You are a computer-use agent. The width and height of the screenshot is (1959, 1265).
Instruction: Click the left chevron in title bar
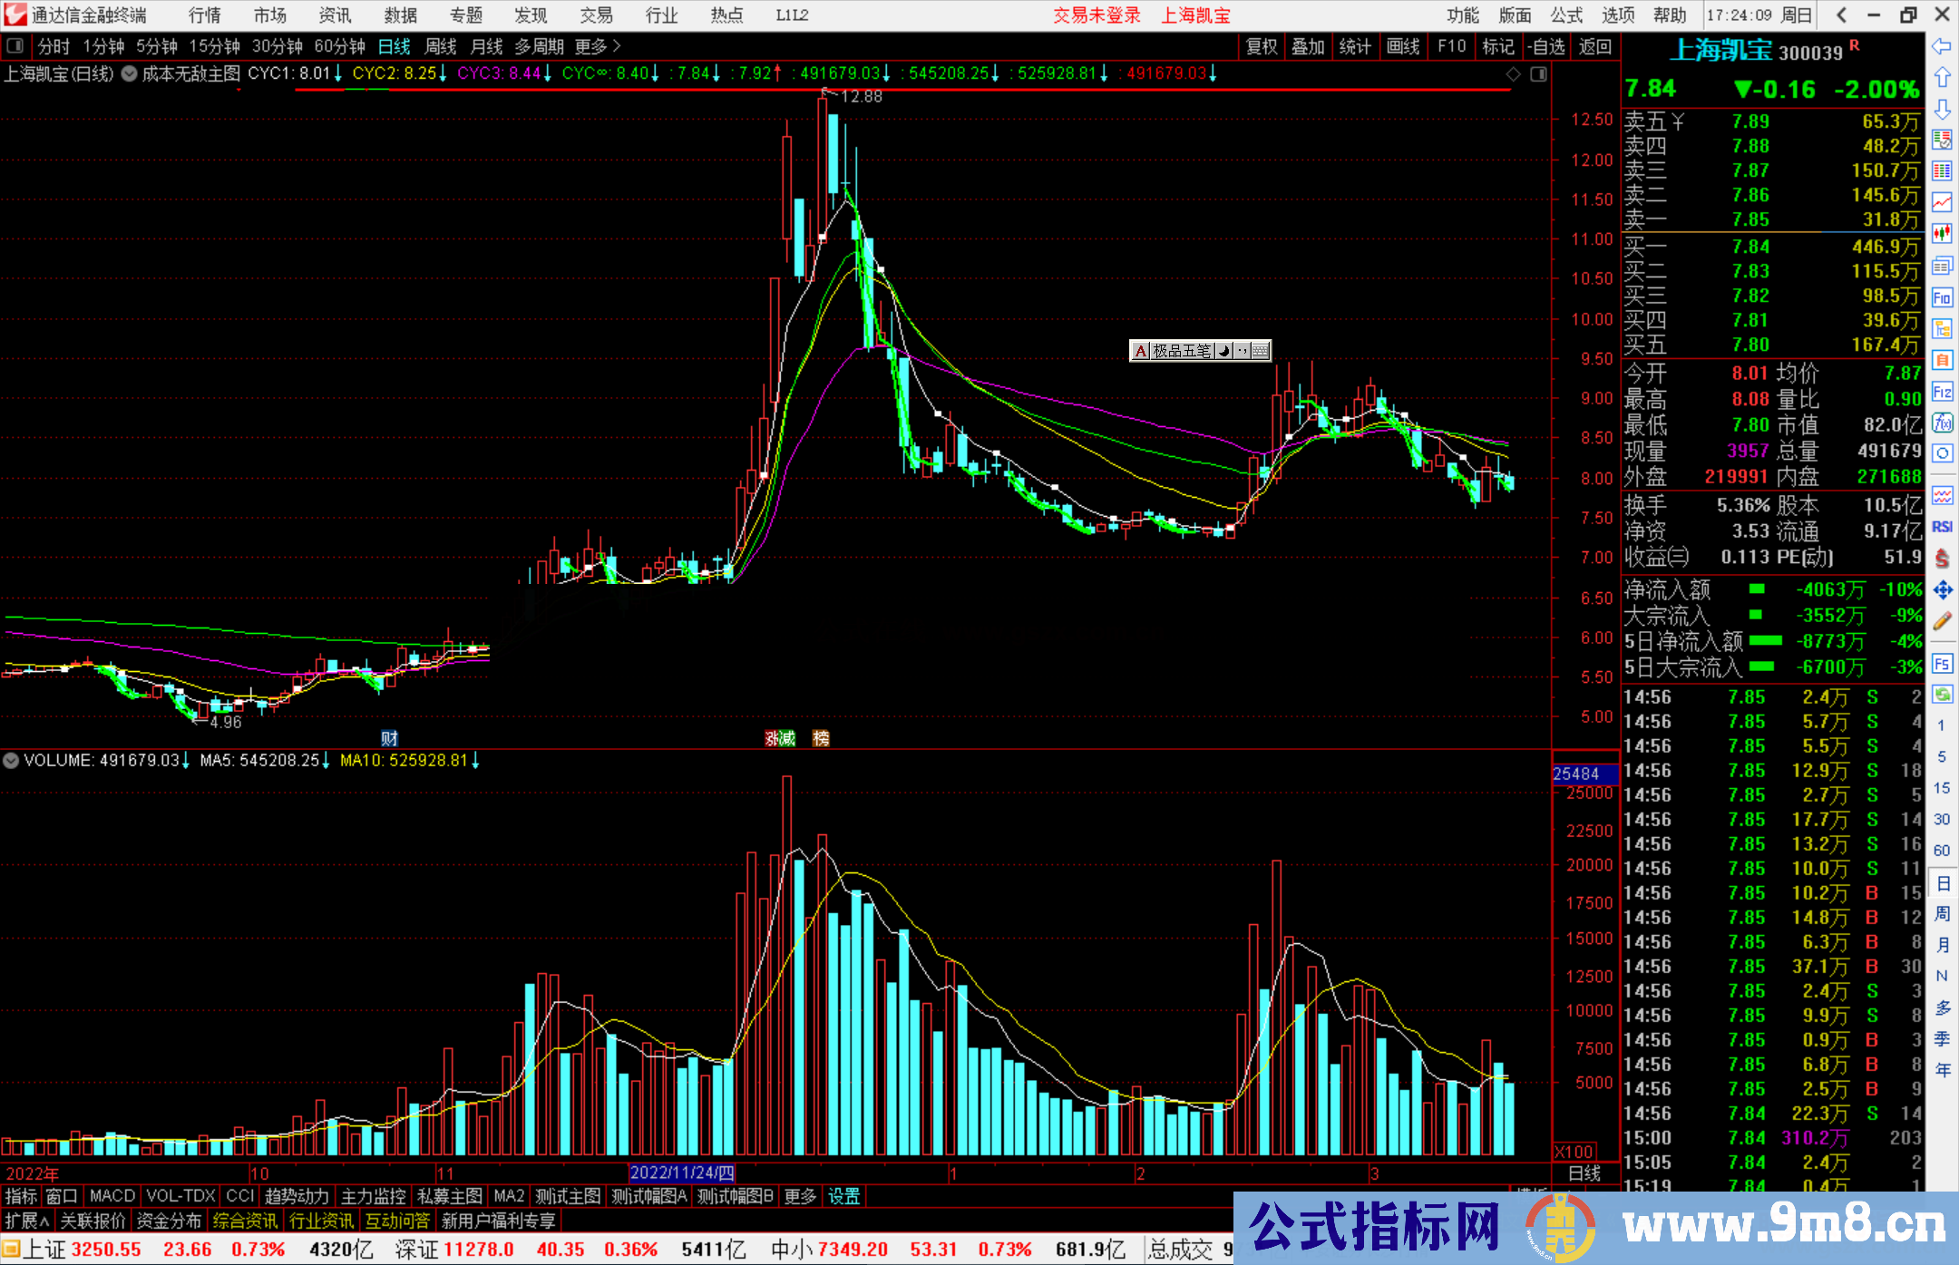pyautogui.click(x=1841, y=15)
